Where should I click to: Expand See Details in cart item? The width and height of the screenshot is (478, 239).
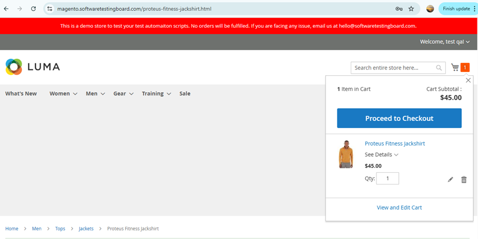pyautogui.click(x=381, y=155)
